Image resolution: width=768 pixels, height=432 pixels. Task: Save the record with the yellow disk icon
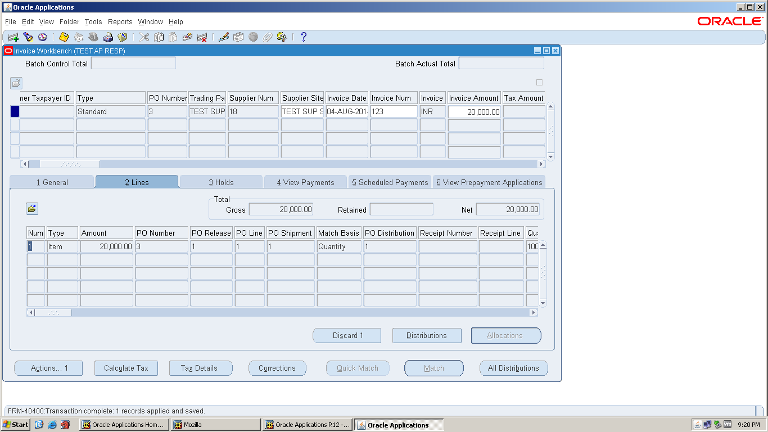(x=64, y=37)
